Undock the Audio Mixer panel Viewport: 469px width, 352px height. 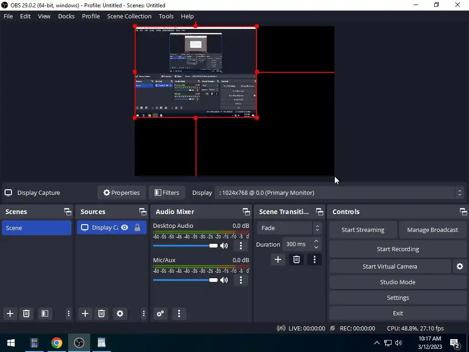[x=246, y=212]
